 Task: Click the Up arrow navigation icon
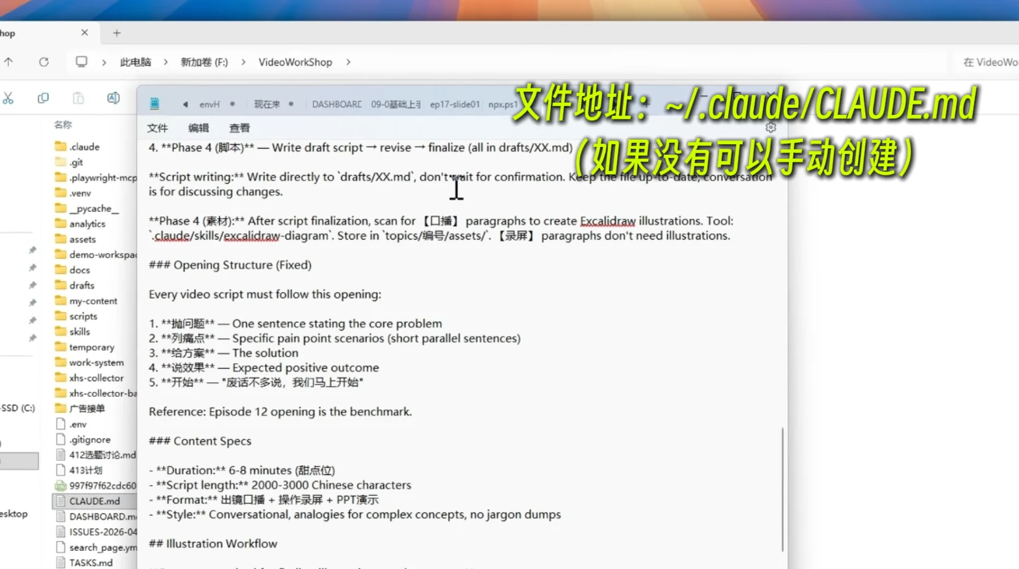click(8, 62)
